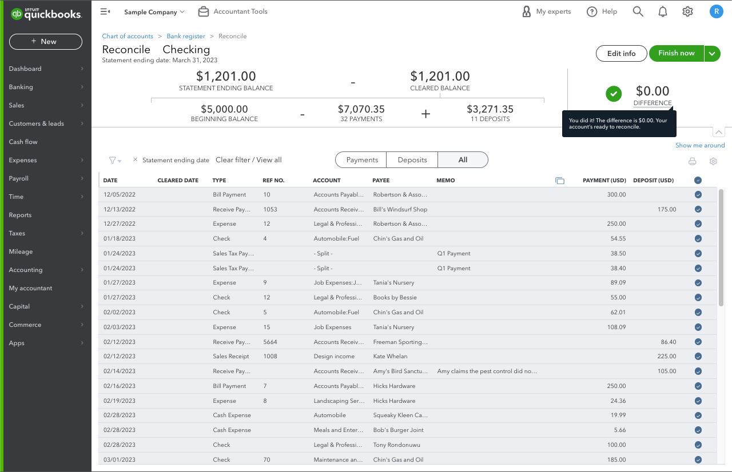Click the DIFFERENCE label

653,103
